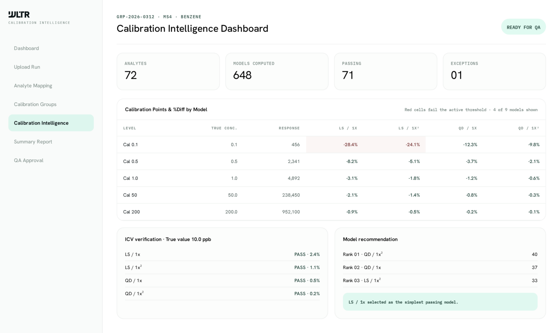560x333 pixels.
Task: Click response value 2,341
Action: pyautogui.click(x=293, y=161)
